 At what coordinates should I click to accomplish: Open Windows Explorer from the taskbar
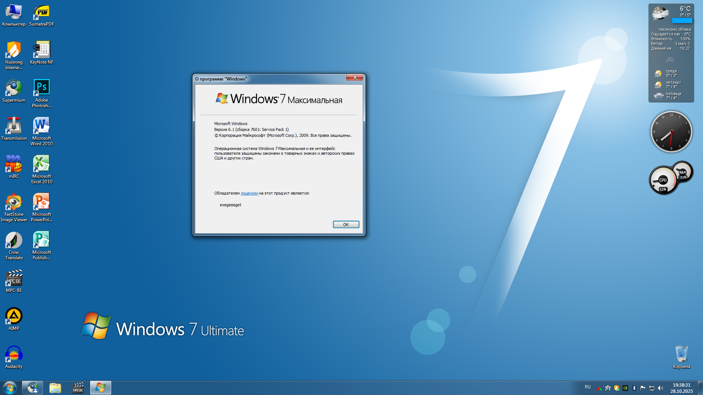tap(55, 388)
